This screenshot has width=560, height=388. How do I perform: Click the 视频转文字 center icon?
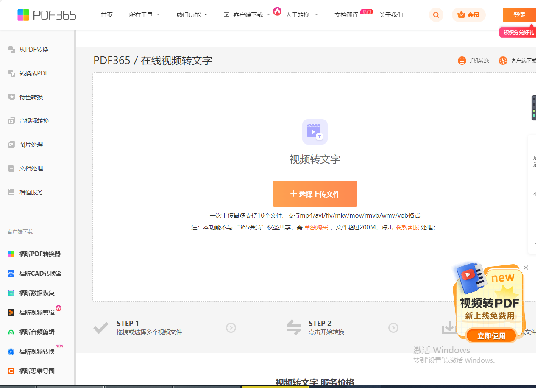[315, 132]
